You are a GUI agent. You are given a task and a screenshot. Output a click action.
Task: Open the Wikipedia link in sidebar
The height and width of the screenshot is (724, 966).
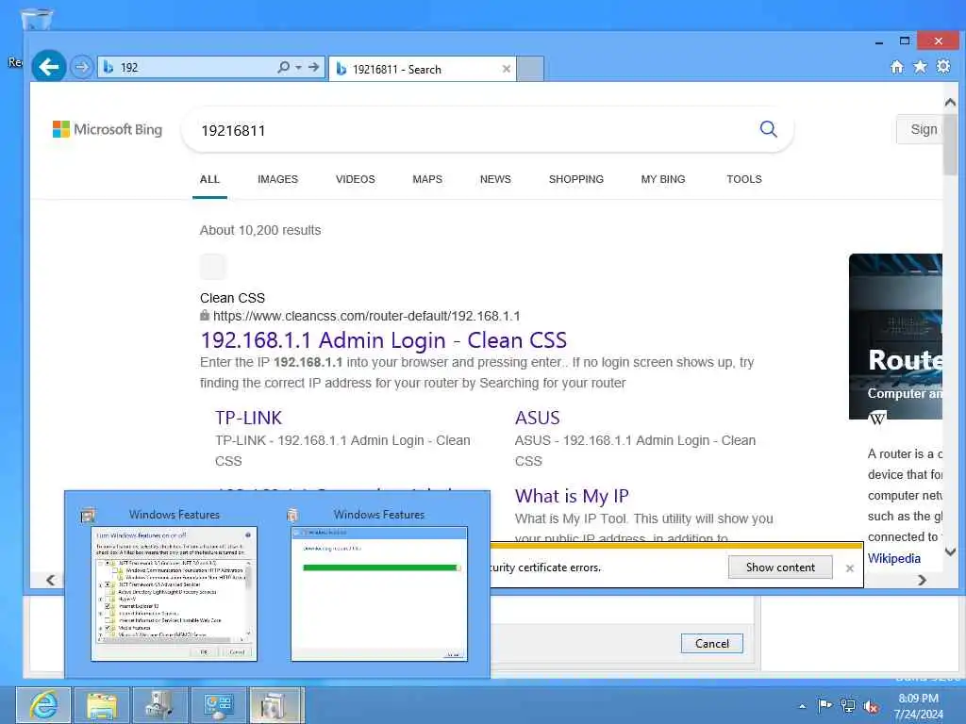(x=894, y=558)
